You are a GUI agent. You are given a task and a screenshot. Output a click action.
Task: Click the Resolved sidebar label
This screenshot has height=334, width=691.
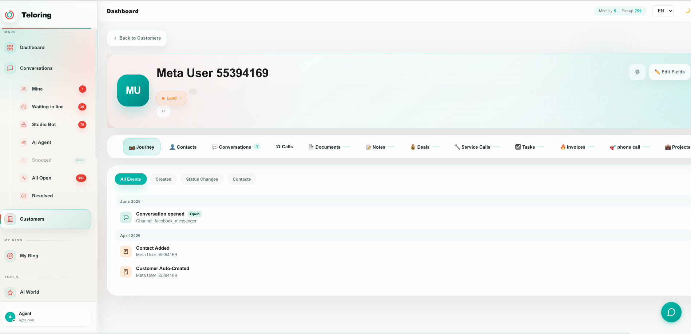pos(42,196)
